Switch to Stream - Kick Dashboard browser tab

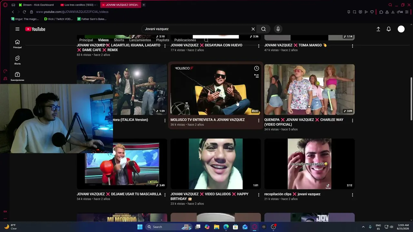tap(36, 5)
